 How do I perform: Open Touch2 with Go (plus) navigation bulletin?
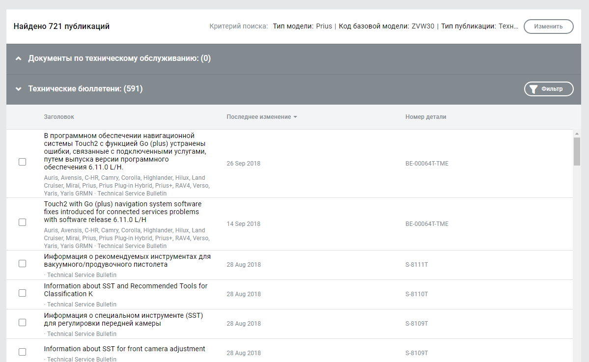(x=122, y=212)
